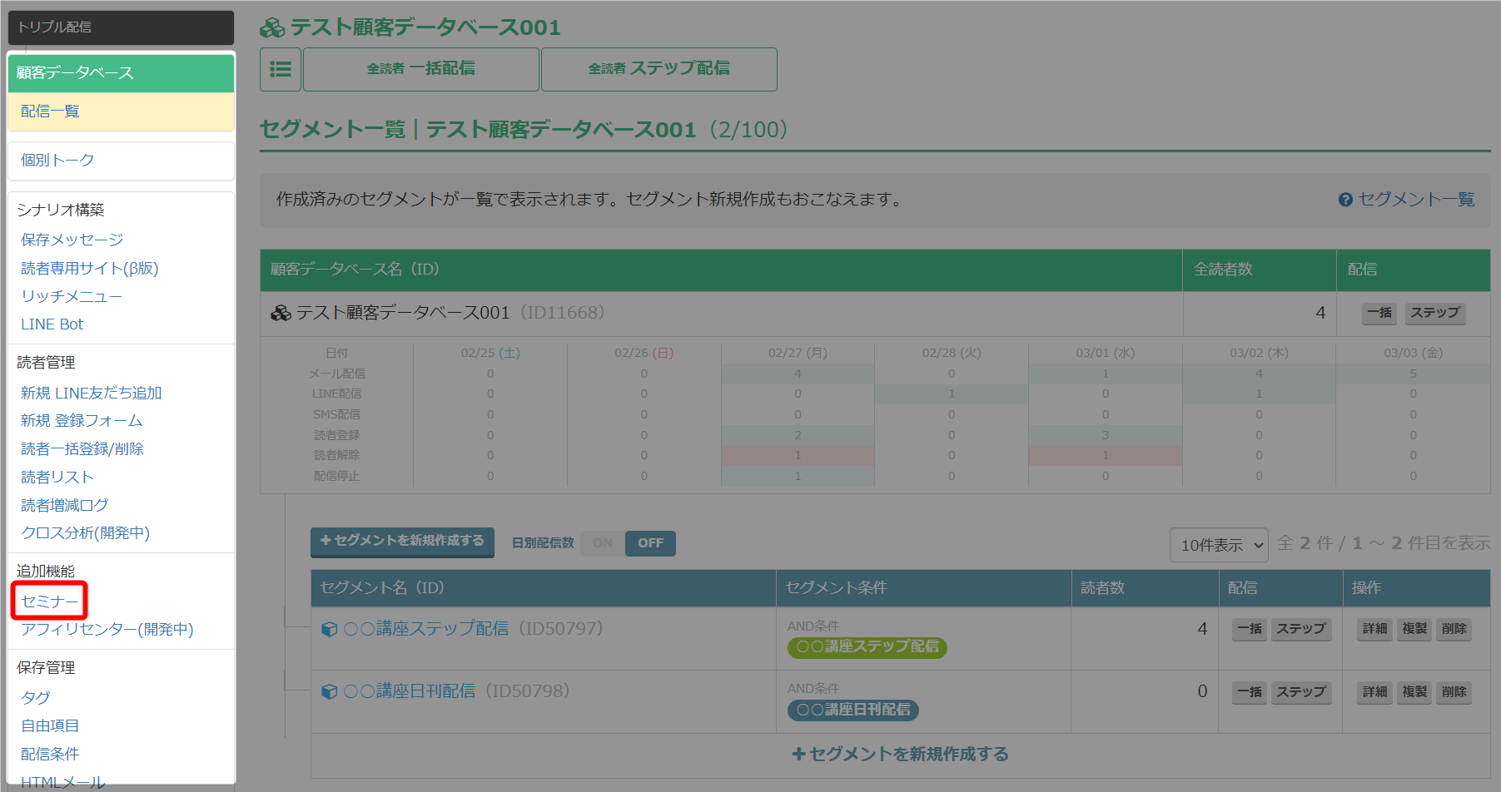1501x792 pixels.
Task: Click database icon next to テスト顧客データベース001 row
Action: (281, 313)
